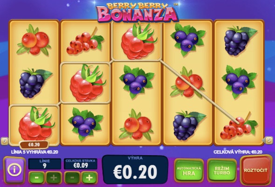This screenshot has height=187, width=275.
Task: Click the Berry Berry Bonanza logo
Action: (137, 12)
